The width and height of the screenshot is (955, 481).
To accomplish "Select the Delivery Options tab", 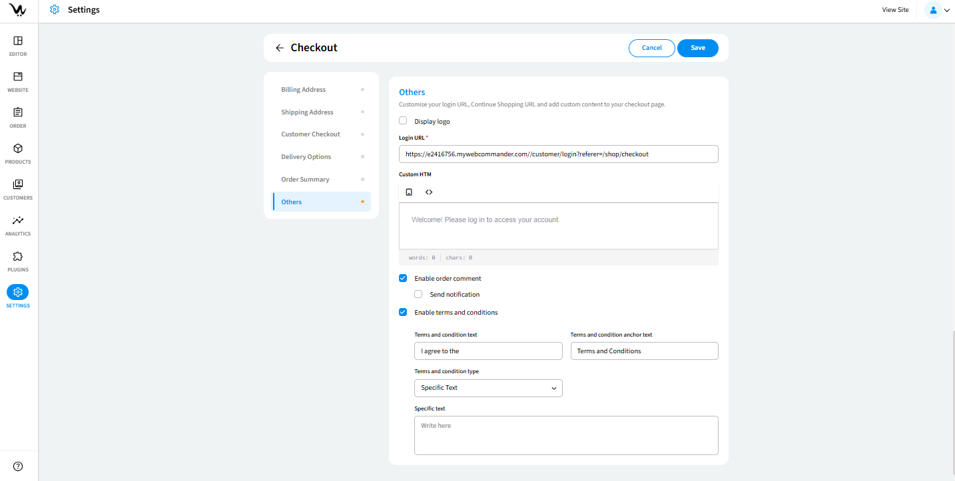I will (x=306, y=157).
